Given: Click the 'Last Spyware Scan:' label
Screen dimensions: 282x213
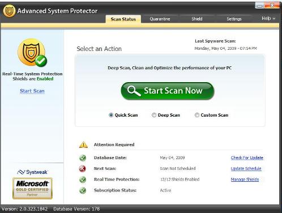Looking at the screenshot, I should click(x=215, y=41).
